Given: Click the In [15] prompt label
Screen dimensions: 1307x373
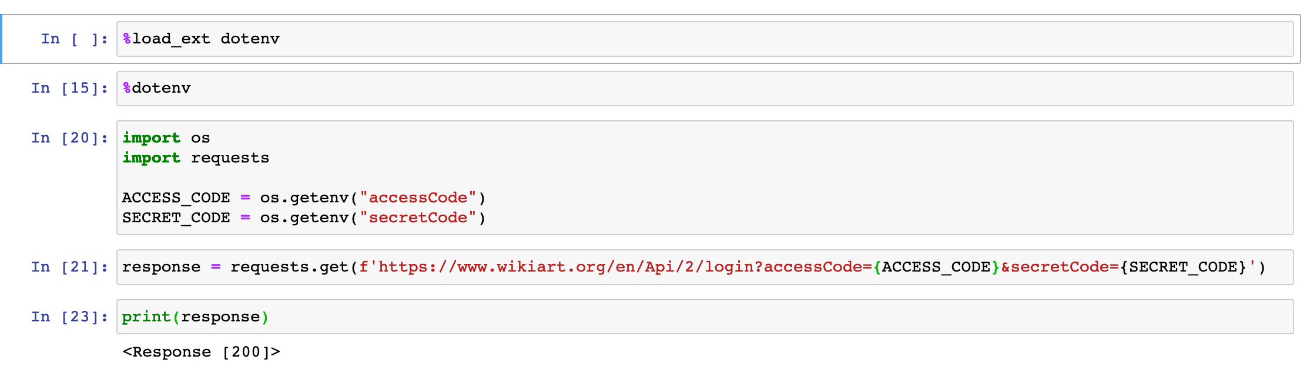Looking at the screenshot, I should 70,88.
